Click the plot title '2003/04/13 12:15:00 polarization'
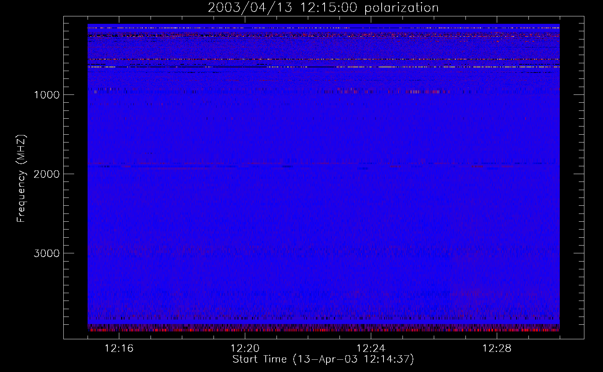Viewport: 603px width, 372px height. click(323, 8)
